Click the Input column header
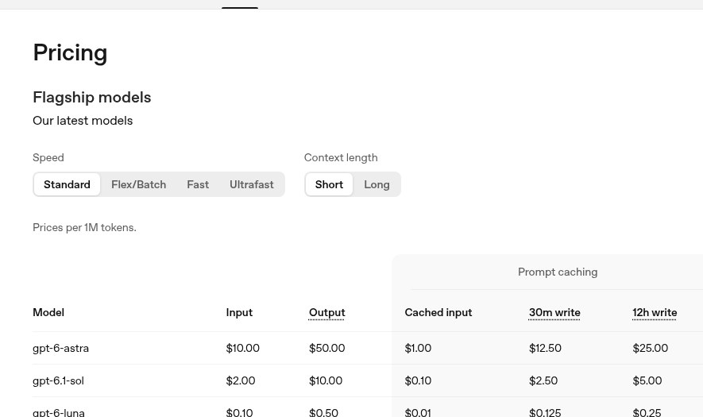The height and width of the screenshot is (417, 703). tap(239, 312)
